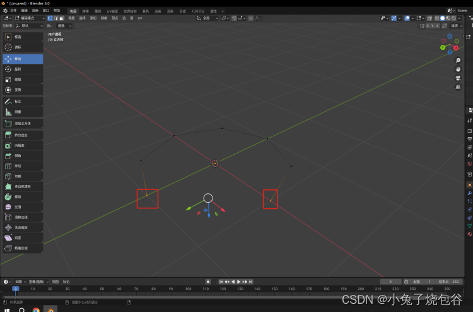Enable edge select mode
The image size is (473, 312).
(56, 18)
